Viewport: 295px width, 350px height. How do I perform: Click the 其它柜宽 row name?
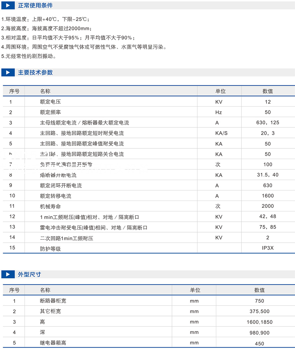pos(50,311)
